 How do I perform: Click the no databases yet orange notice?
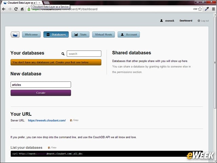56,62
